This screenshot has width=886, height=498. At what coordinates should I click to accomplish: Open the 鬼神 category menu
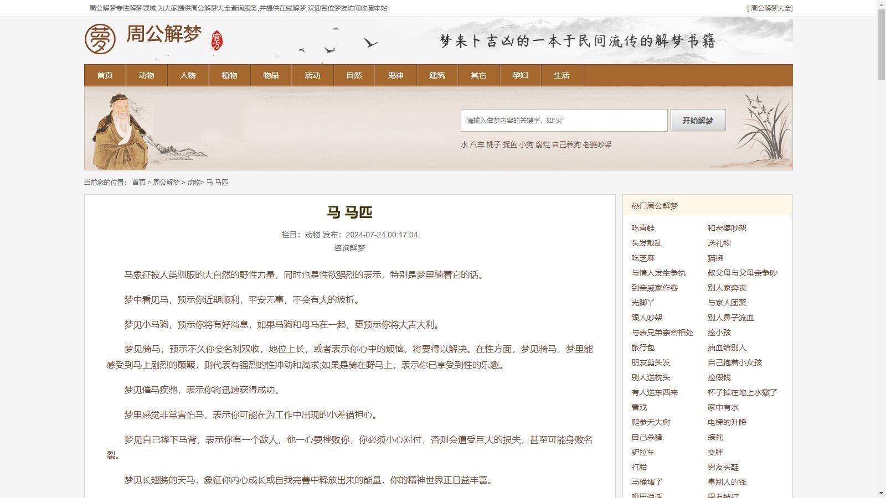tap(395, 75)
